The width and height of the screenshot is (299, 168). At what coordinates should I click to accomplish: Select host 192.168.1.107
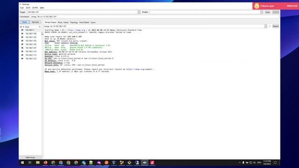(x=31, y=48)
